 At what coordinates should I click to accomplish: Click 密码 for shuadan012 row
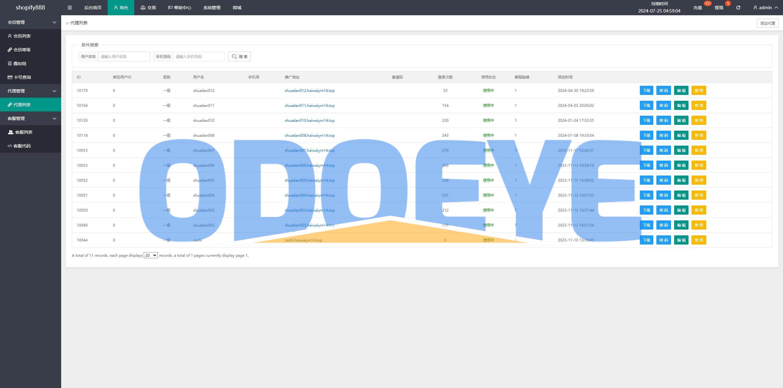[663, 90]
